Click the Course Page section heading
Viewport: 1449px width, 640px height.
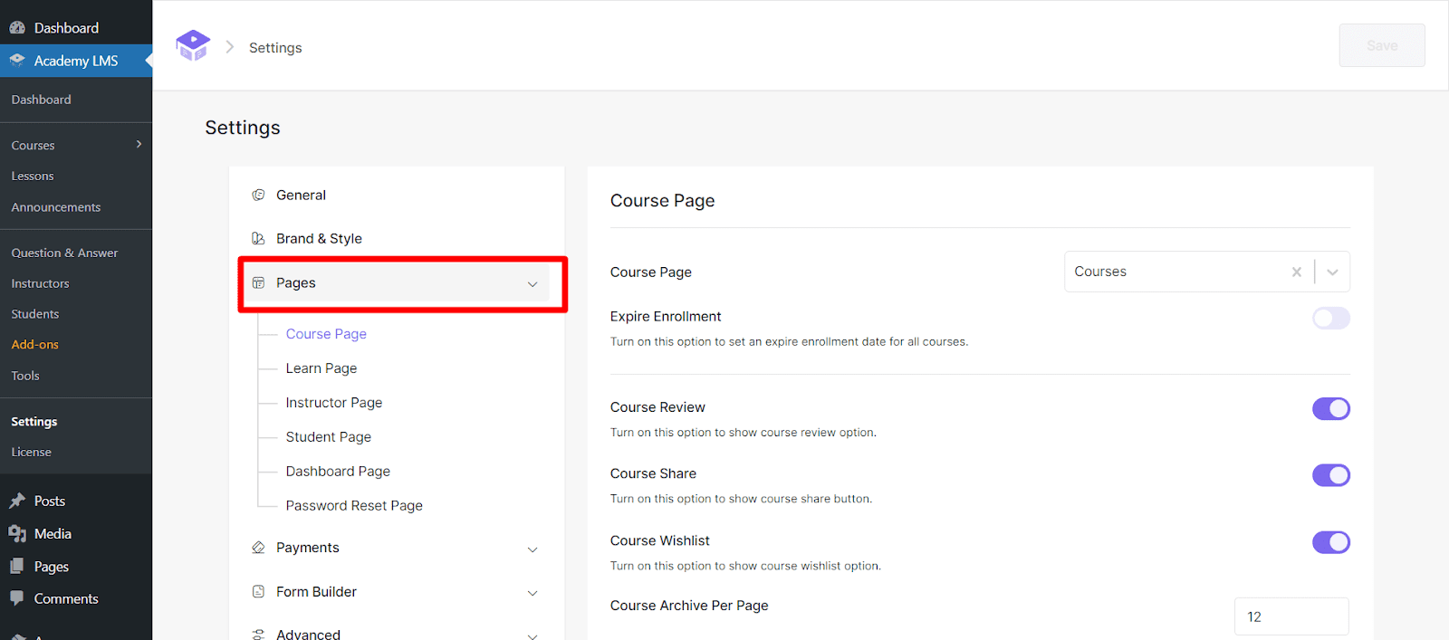[x=662, y=201]
